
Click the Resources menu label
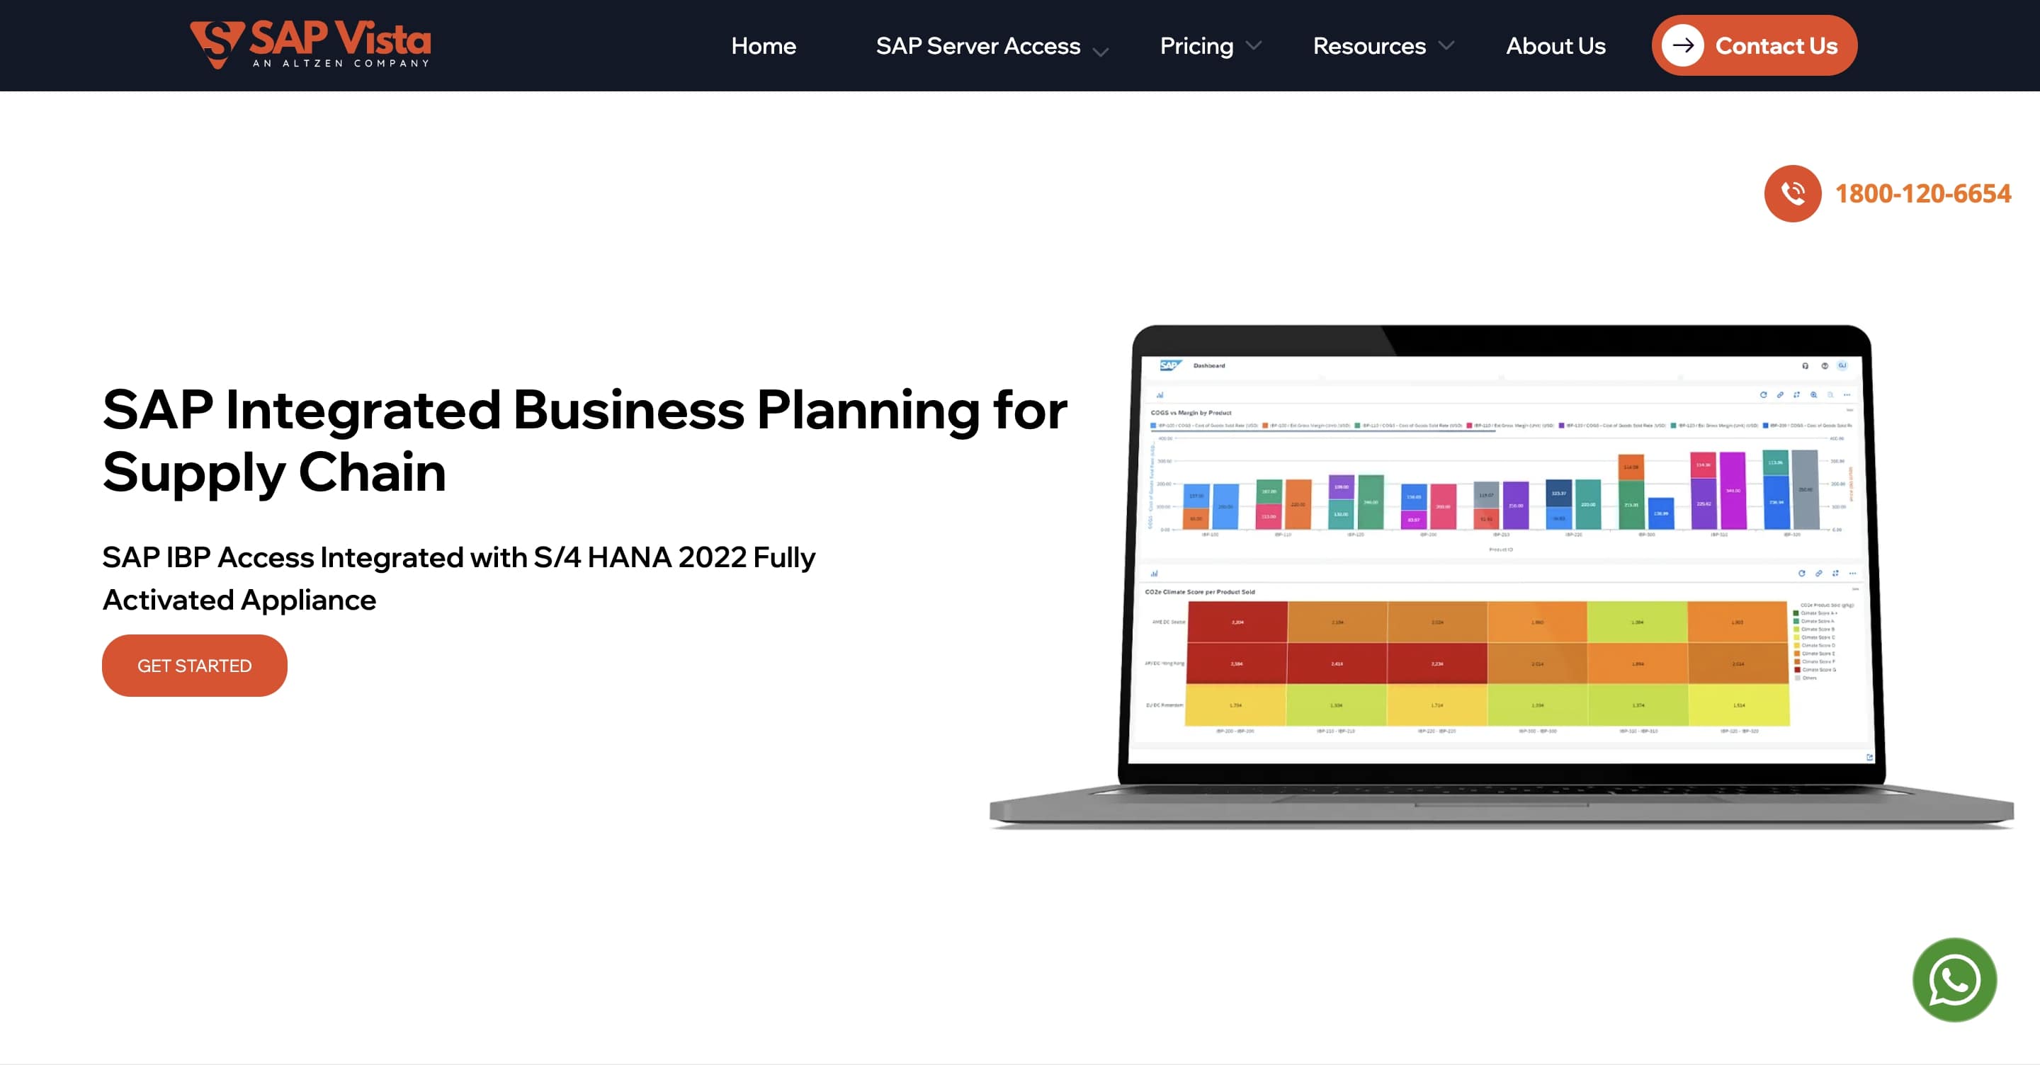click(1368, 46)
